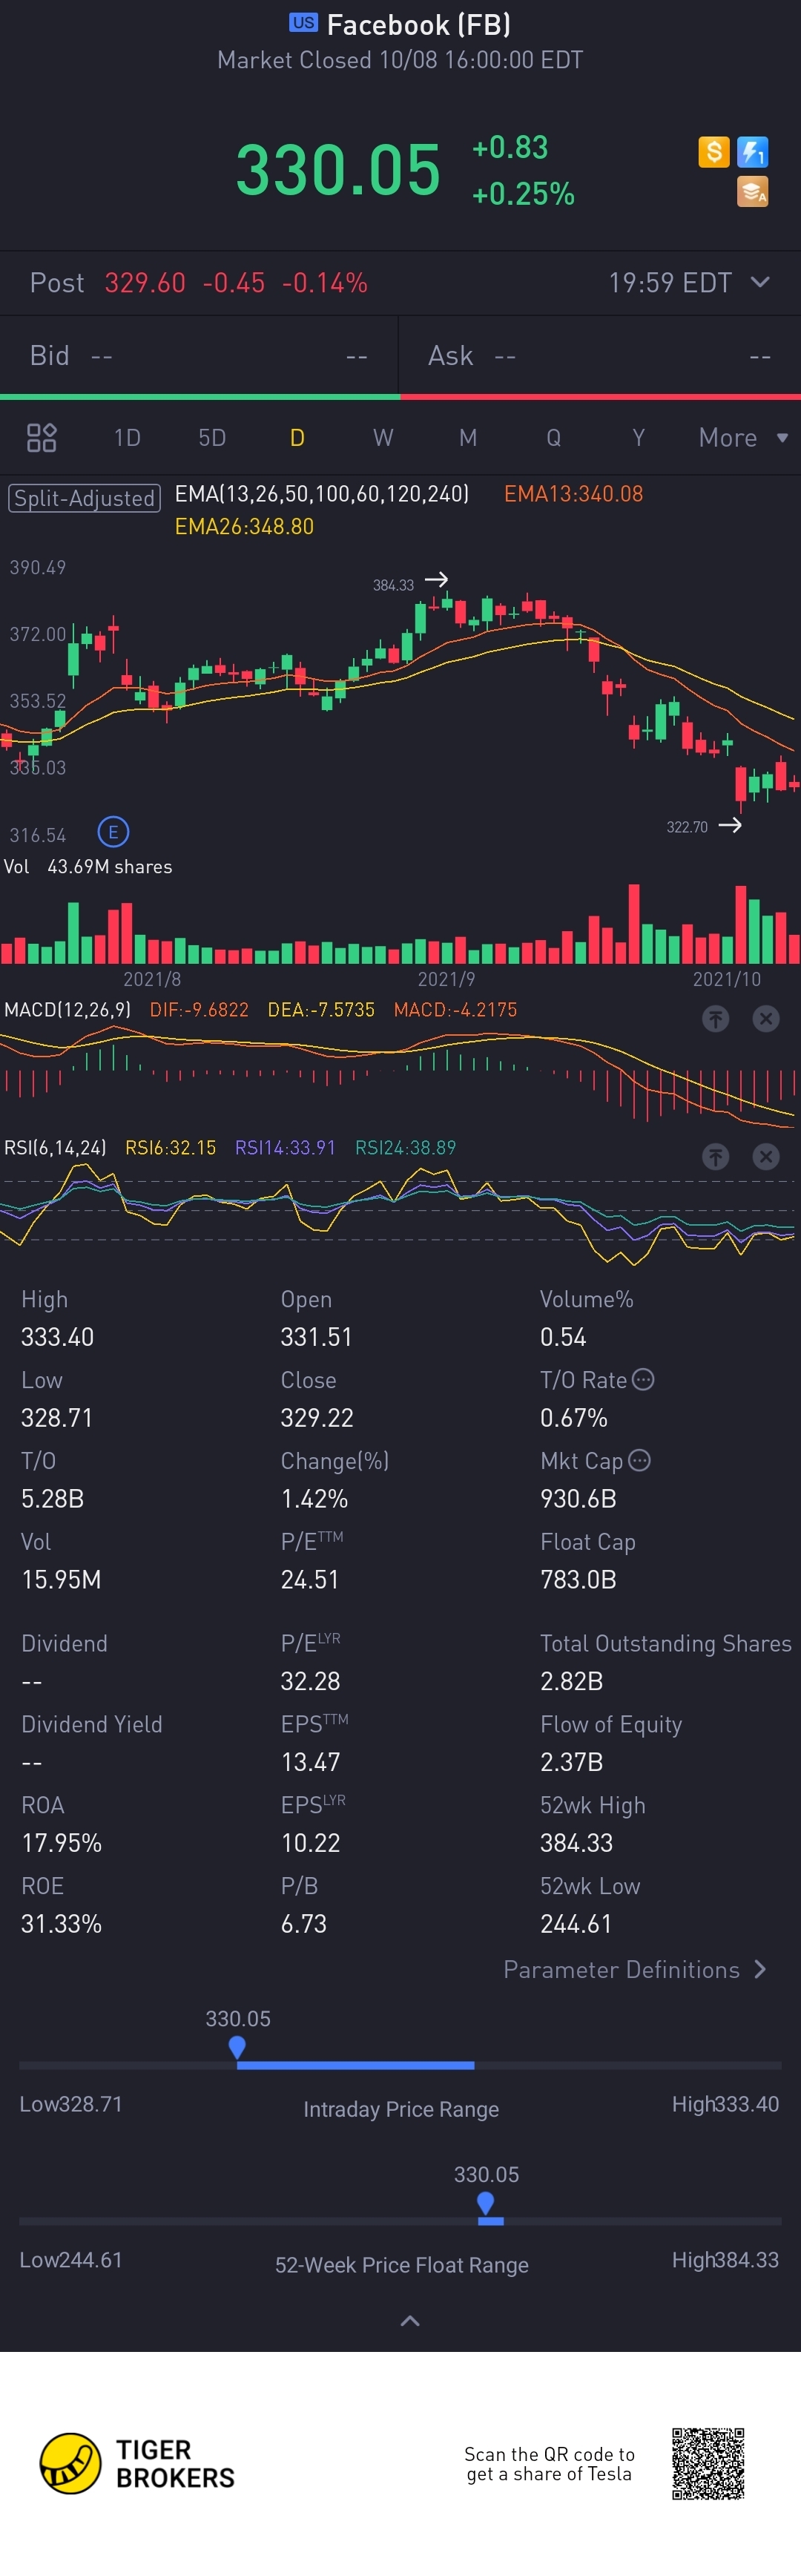The image size is (801, 2576).
Task: Select the daily D chart tab
Action: pos(297,437)
